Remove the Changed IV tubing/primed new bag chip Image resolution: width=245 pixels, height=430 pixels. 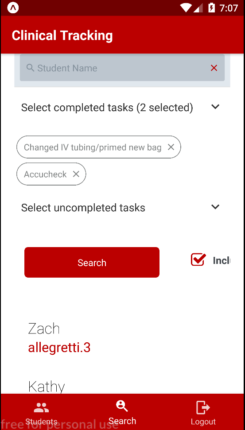coord(171,147)
